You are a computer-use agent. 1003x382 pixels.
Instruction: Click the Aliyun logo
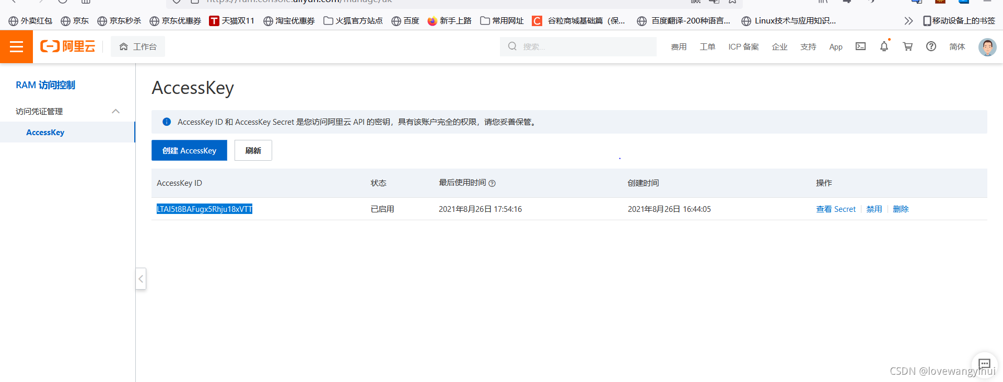point(68,46)
